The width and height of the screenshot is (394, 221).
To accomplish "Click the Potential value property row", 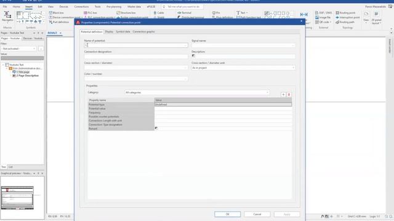I will (x=190, y=109).
